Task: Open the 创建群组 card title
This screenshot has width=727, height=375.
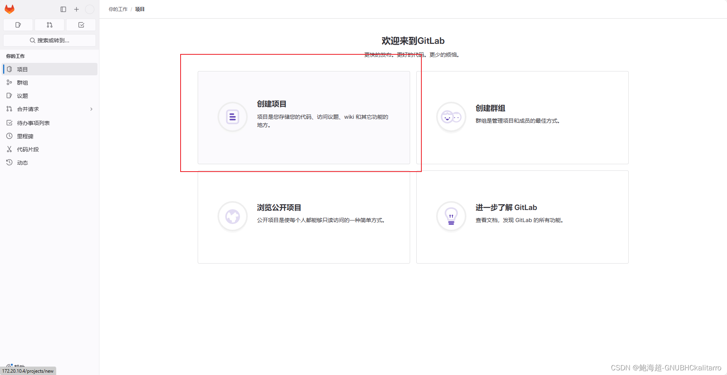Action: click(490, 108)
